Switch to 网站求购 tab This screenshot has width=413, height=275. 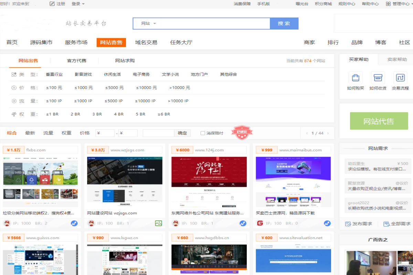click(125, 60)
